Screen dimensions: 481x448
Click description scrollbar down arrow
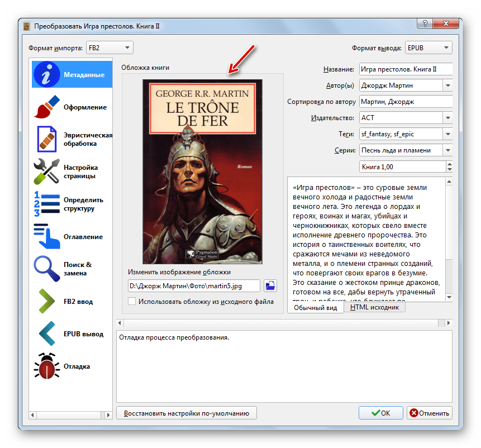point(449,297)
